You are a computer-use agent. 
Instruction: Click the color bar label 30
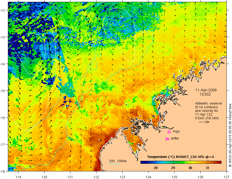pos(190,168)
